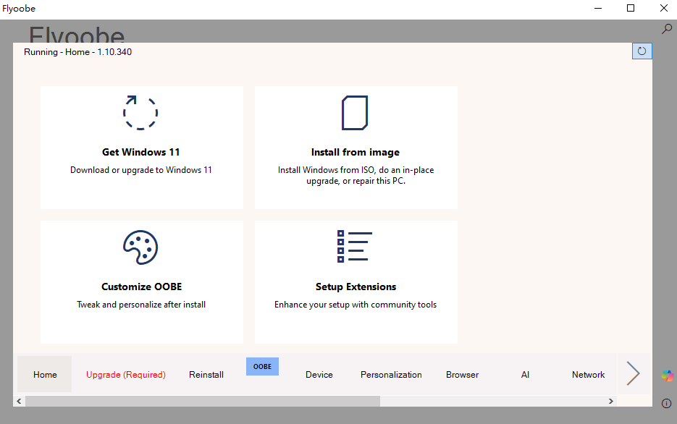
Task: Click the blue OOBE badge
Action: [262, 366]
